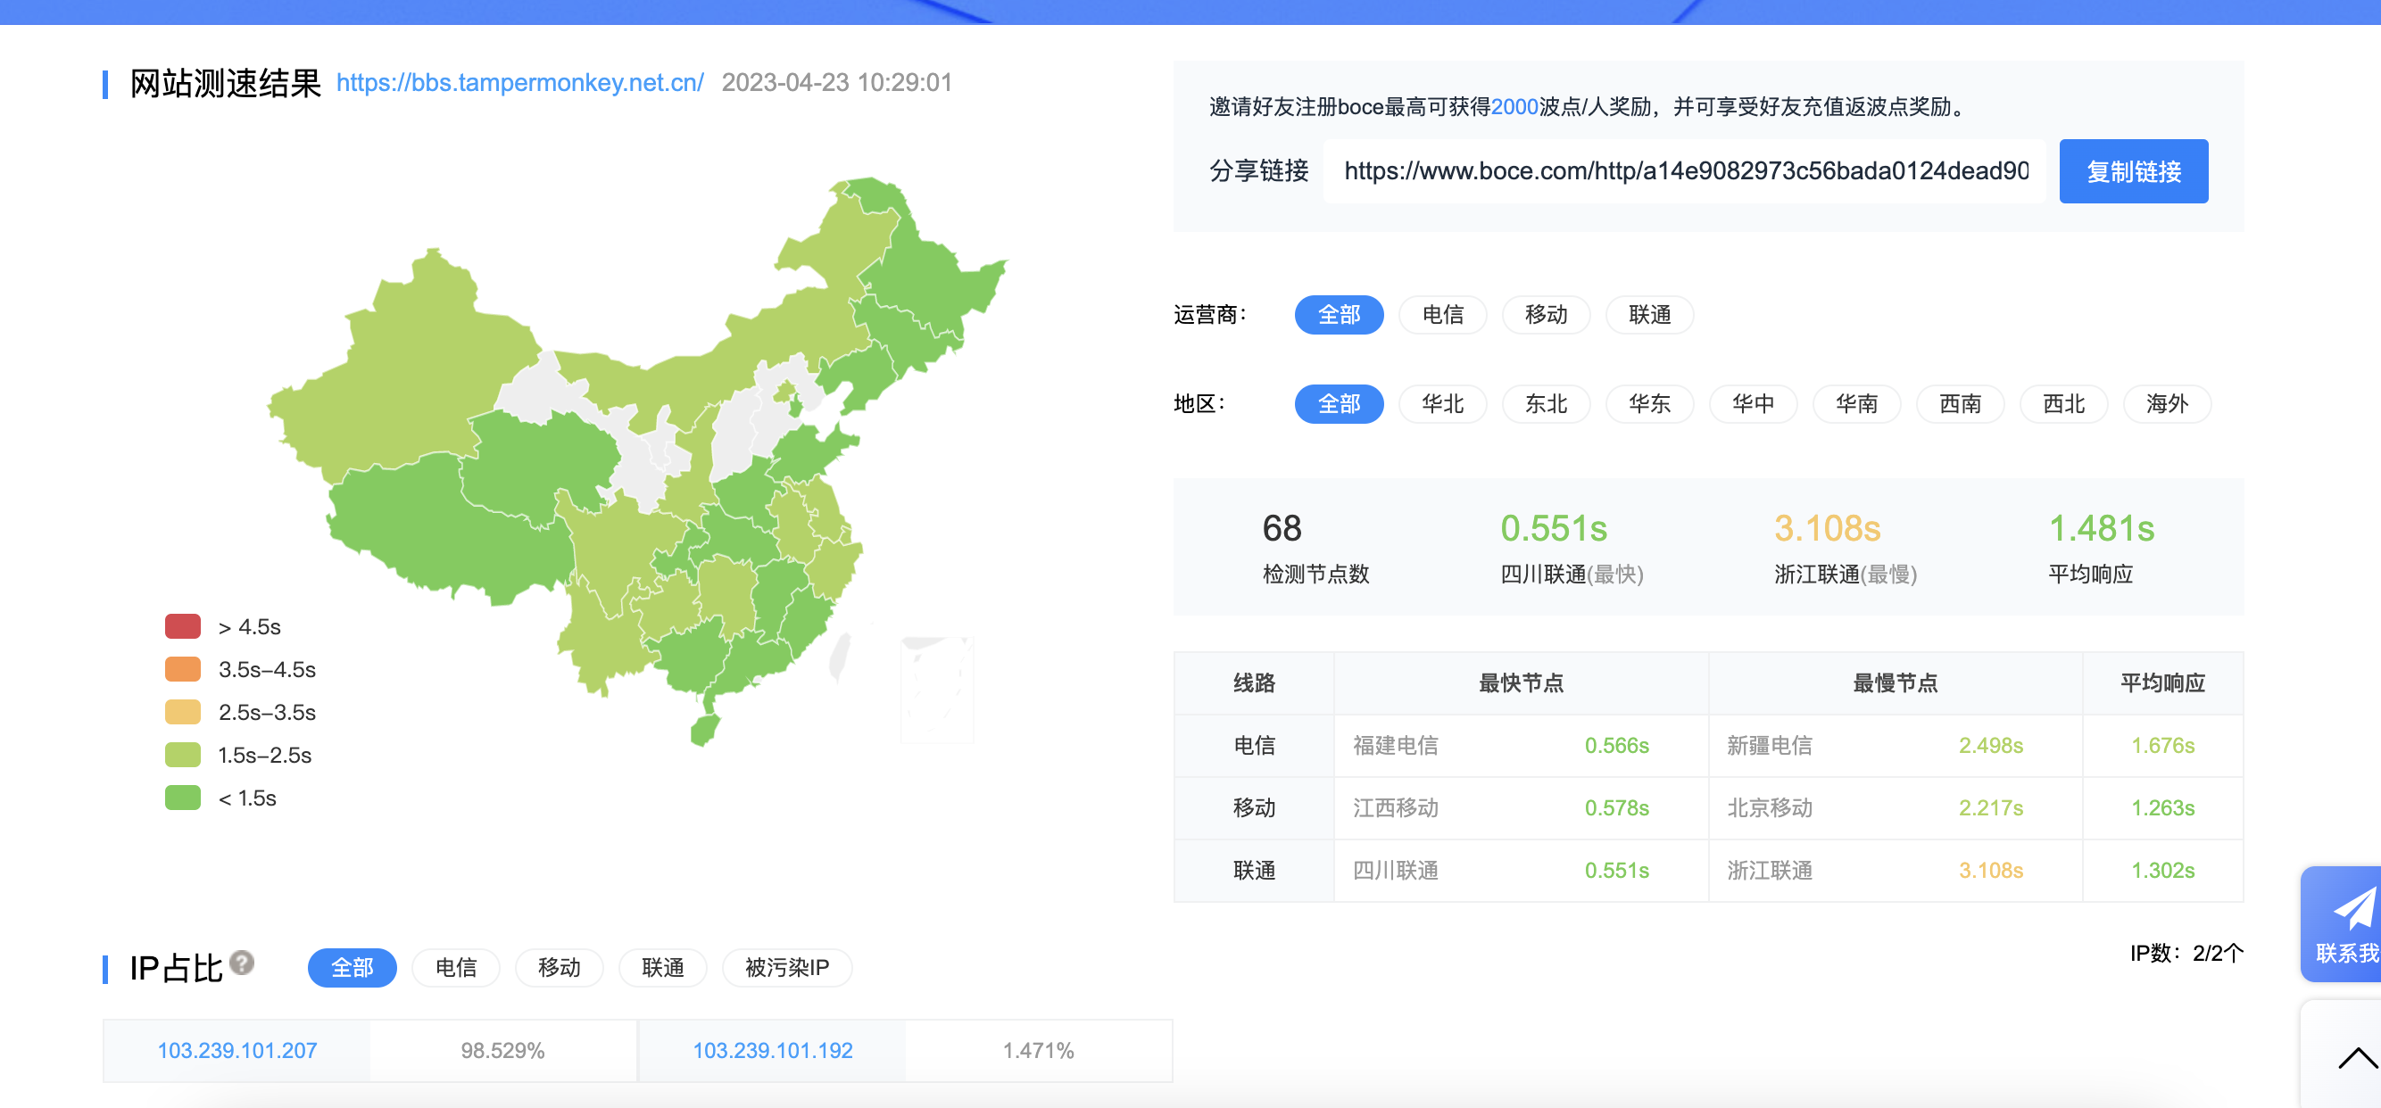Click the scroll-to-top chevron arrow
The height and width of the screenshot is (1108, 2381).
point(2357,1058)
